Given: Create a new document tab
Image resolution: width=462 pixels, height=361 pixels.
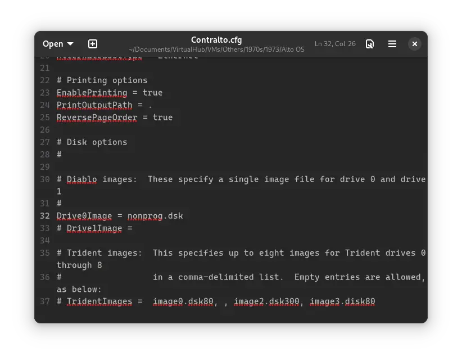Looking at the screenshot, I should point(93,44).
